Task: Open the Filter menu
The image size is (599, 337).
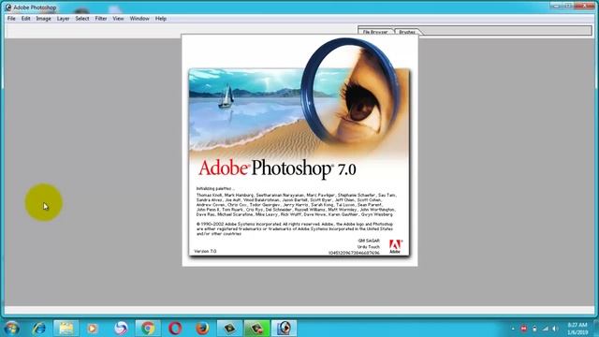Action: tap(101, 19)
